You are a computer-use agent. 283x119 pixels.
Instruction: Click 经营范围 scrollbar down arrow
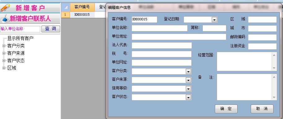pos(274,68)
